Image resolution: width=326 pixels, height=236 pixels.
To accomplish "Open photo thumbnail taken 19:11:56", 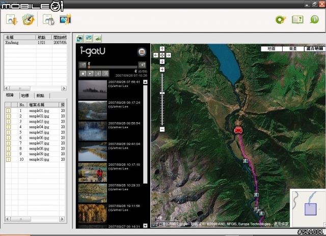I will pyautogui.click(x=93, y=214).
